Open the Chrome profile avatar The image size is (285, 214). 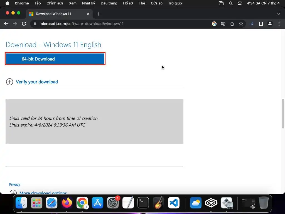point(270,24)
